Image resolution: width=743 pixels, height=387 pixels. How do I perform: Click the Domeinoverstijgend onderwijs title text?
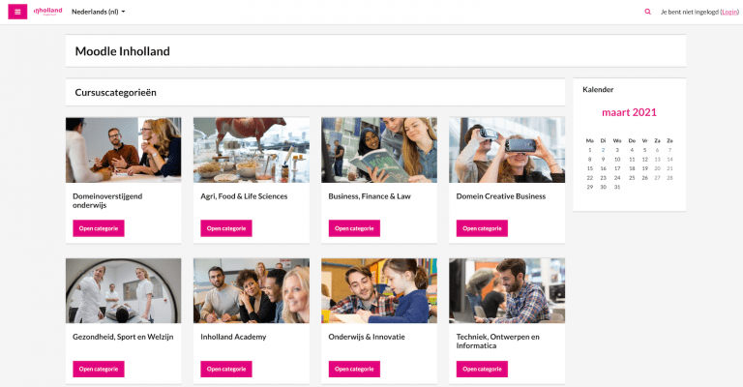107,200
